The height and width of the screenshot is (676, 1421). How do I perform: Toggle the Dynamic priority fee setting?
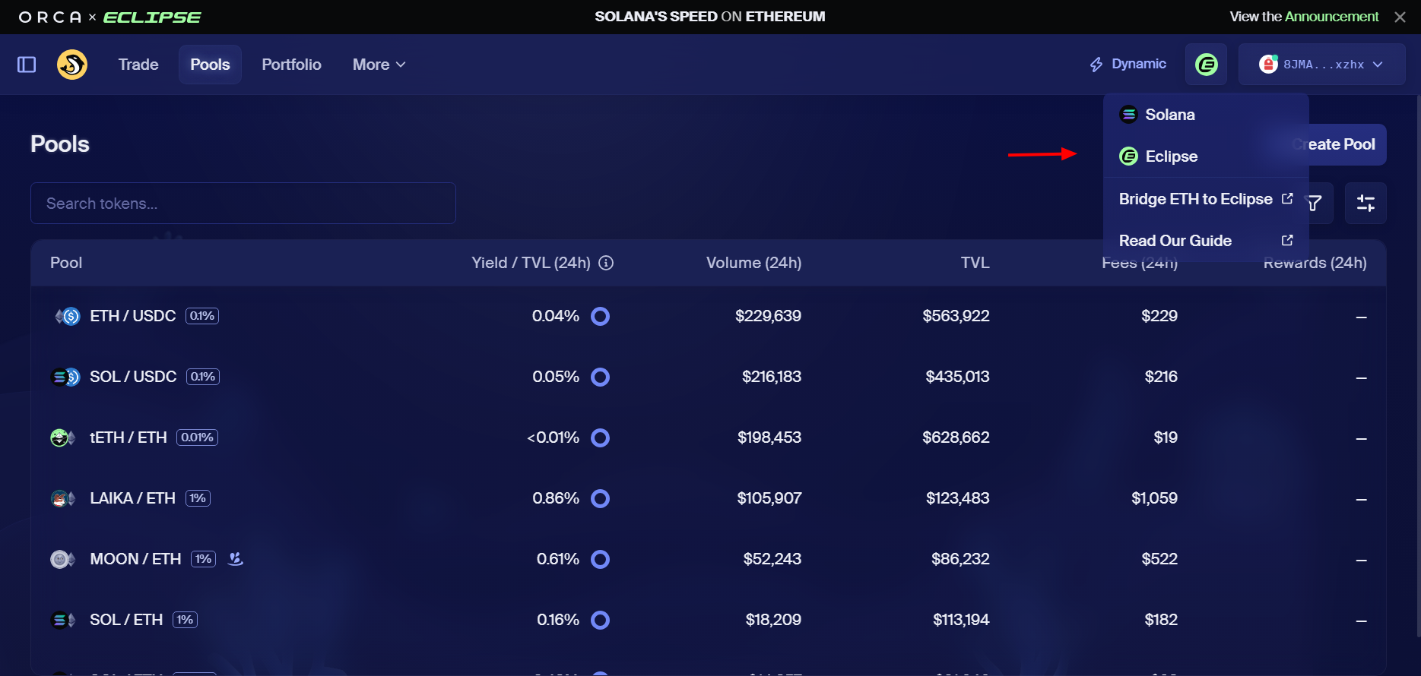click(1128, 65)
